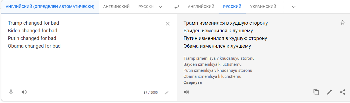Clear the source text with X icon
Viewport: 350px width, 103px height.
coord(168,24)
